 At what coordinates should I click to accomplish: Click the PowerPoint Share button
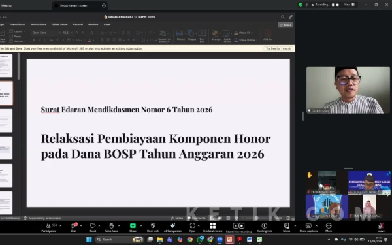point(286,25)
